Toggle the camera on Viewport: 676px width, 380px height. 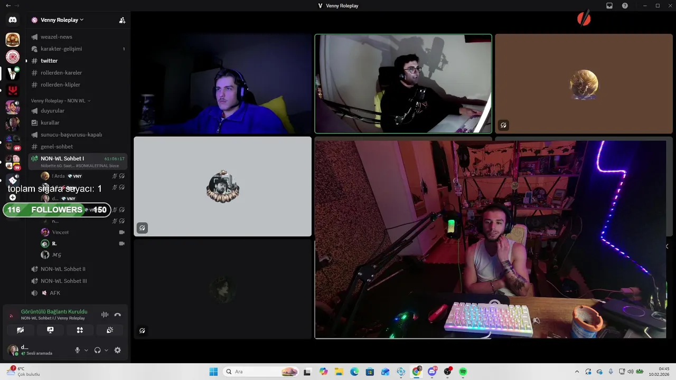coord(20,330)
